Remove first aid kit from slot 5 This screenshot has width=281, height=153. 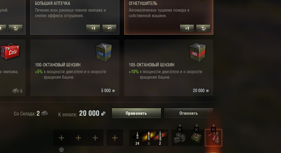[196, 129]
